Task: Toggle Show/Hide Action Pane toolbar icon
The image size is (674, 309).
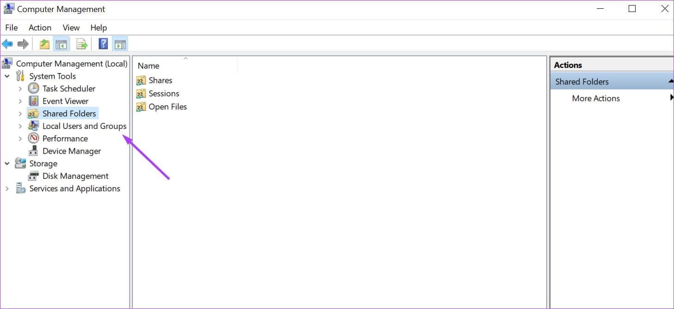Action: tap(120, 44)
